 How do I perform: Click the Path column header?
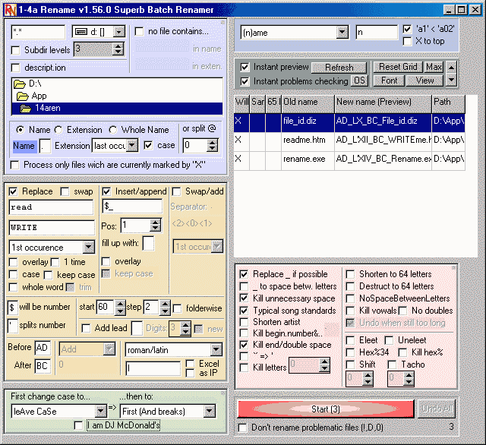(x=448, y=104)
